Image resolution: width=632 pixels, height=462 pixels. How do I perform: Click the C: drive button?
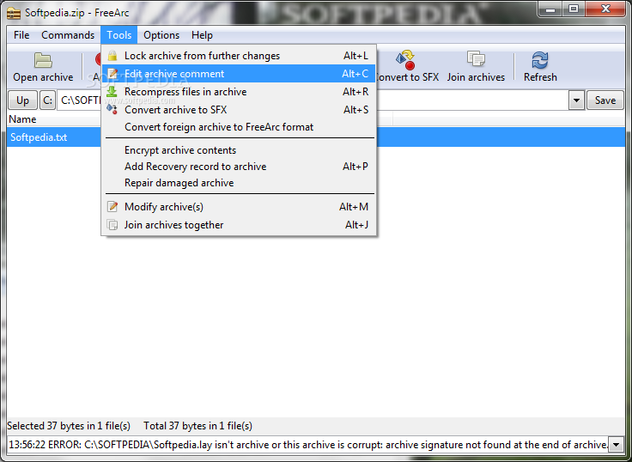[x=47, y=100]
